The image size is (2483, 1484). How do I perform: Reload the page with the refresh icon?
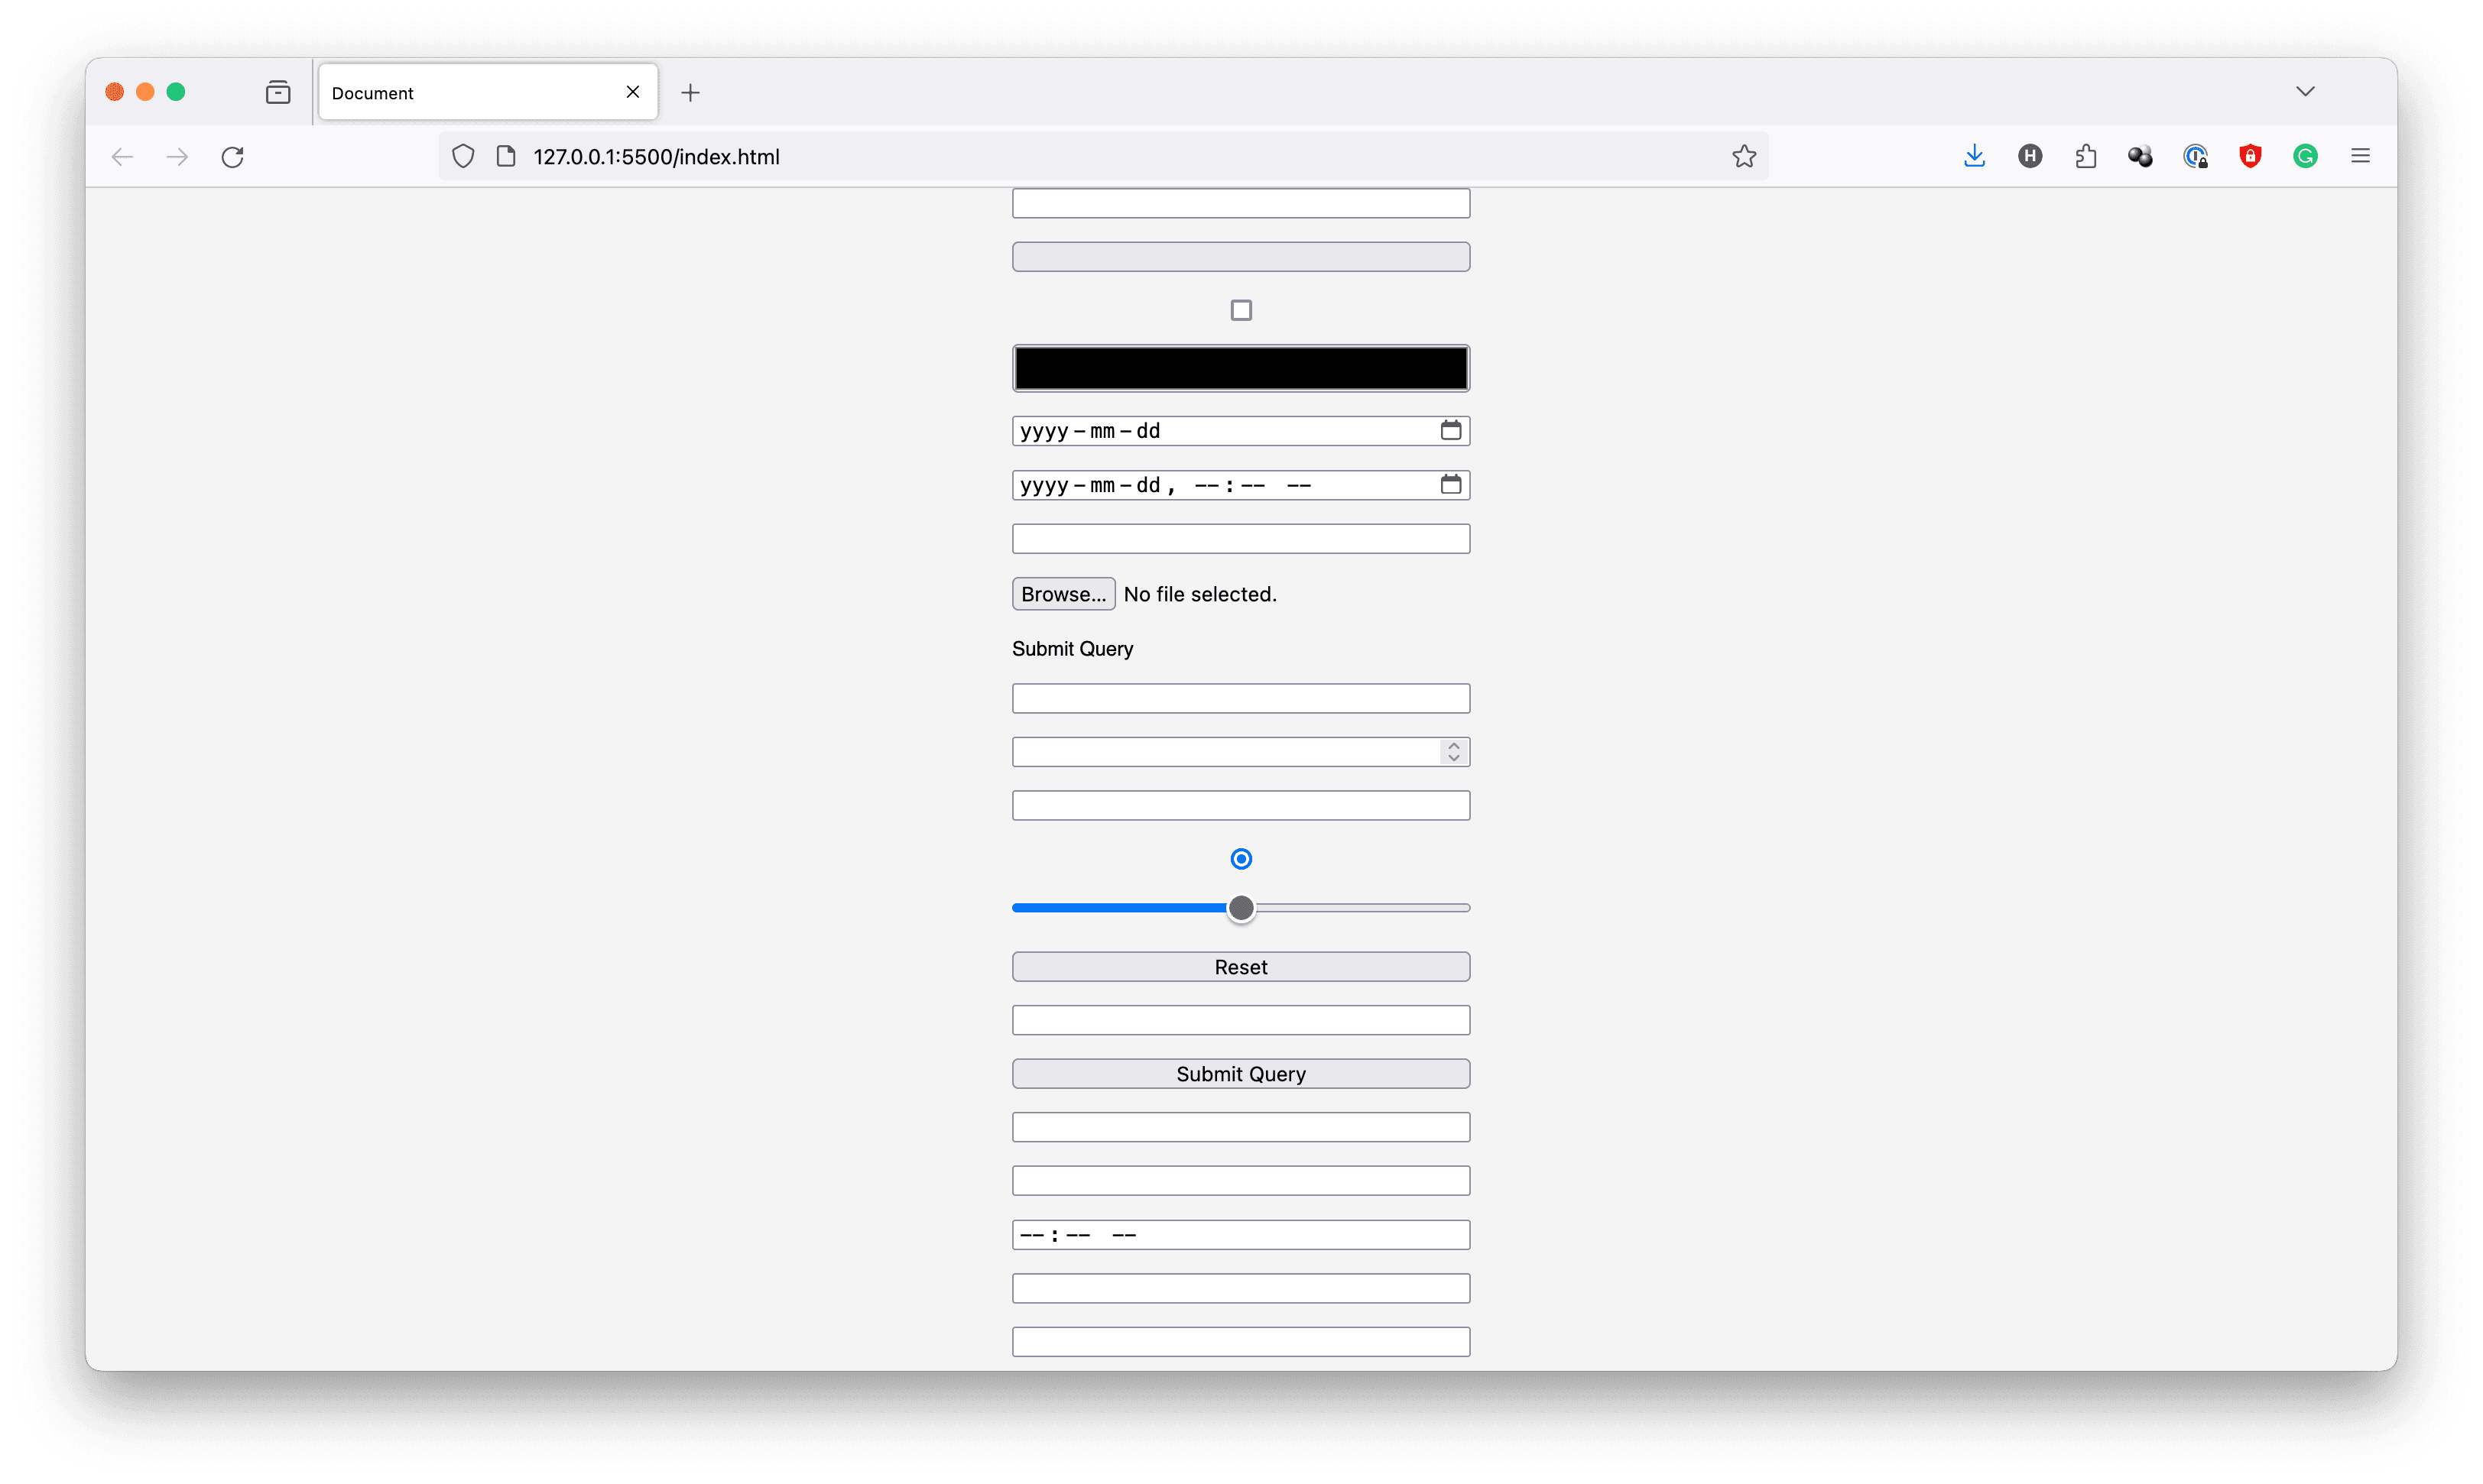click(x=232, y=156)
